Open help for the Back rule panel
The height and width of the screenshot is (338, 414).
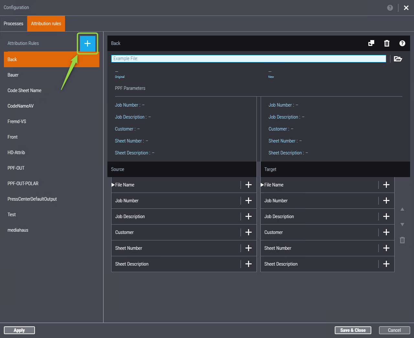pos(402,43)
